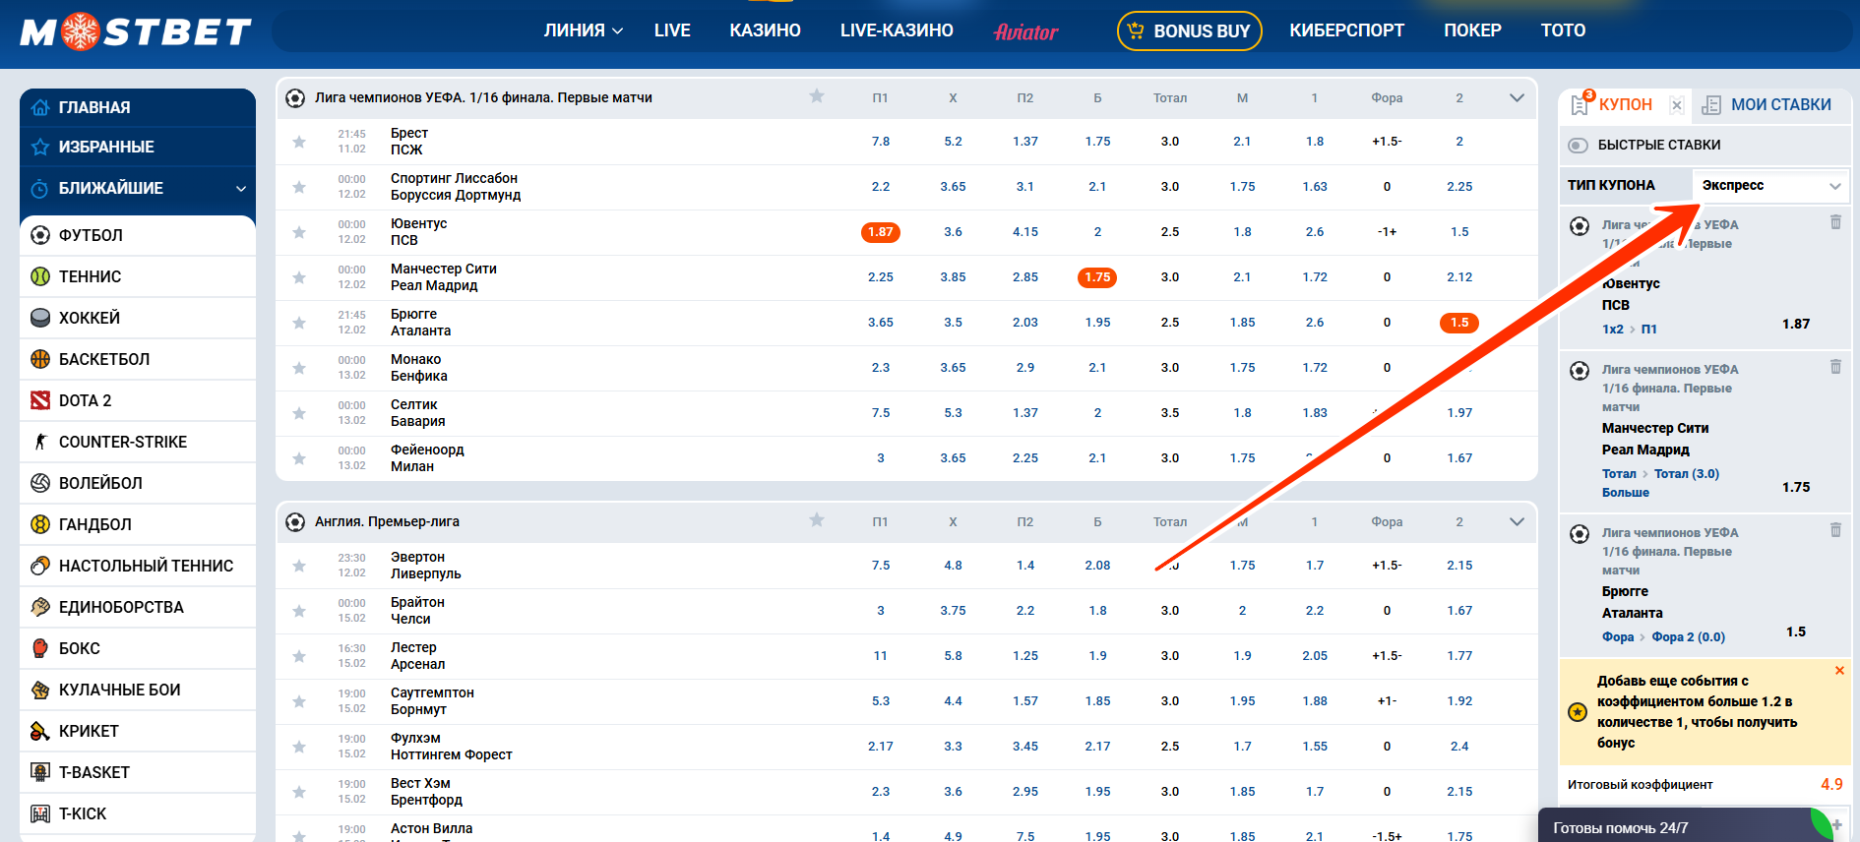1860x842 pixels.
Task: Open the Volleyball icon category
Action: point(40,483)
